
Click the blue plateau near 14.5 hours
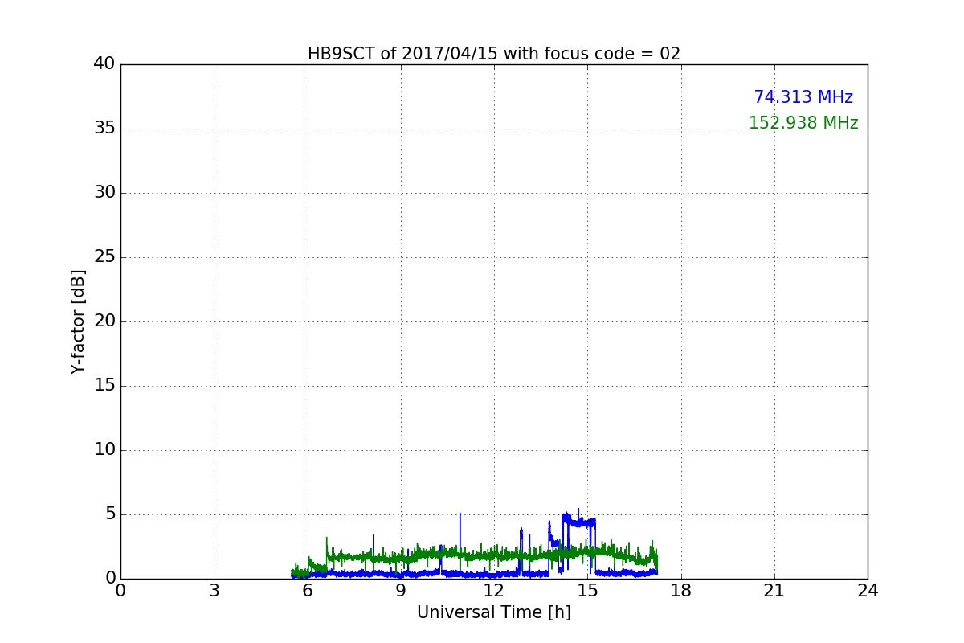579,522
